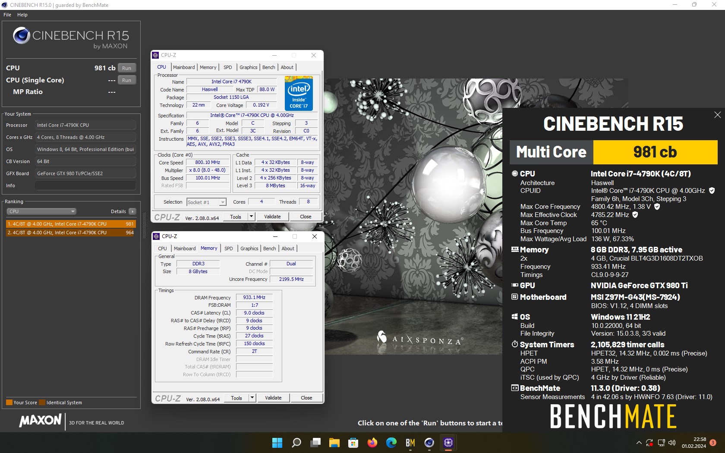Expand Tools dropdown arrow in lower CPU-Z
The image size is (725, 453).
pyautogui.click(x=252, y=398)
